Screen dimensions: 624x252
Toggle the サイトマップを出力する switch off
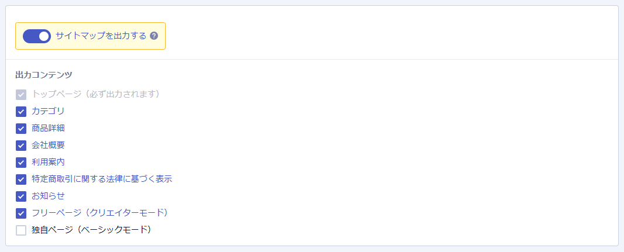click(36, 36)
